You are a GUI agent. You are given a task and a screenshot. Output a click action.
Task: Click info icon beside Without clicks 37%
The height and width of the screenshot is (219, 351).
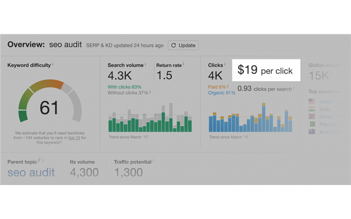(x=150, y=92)
